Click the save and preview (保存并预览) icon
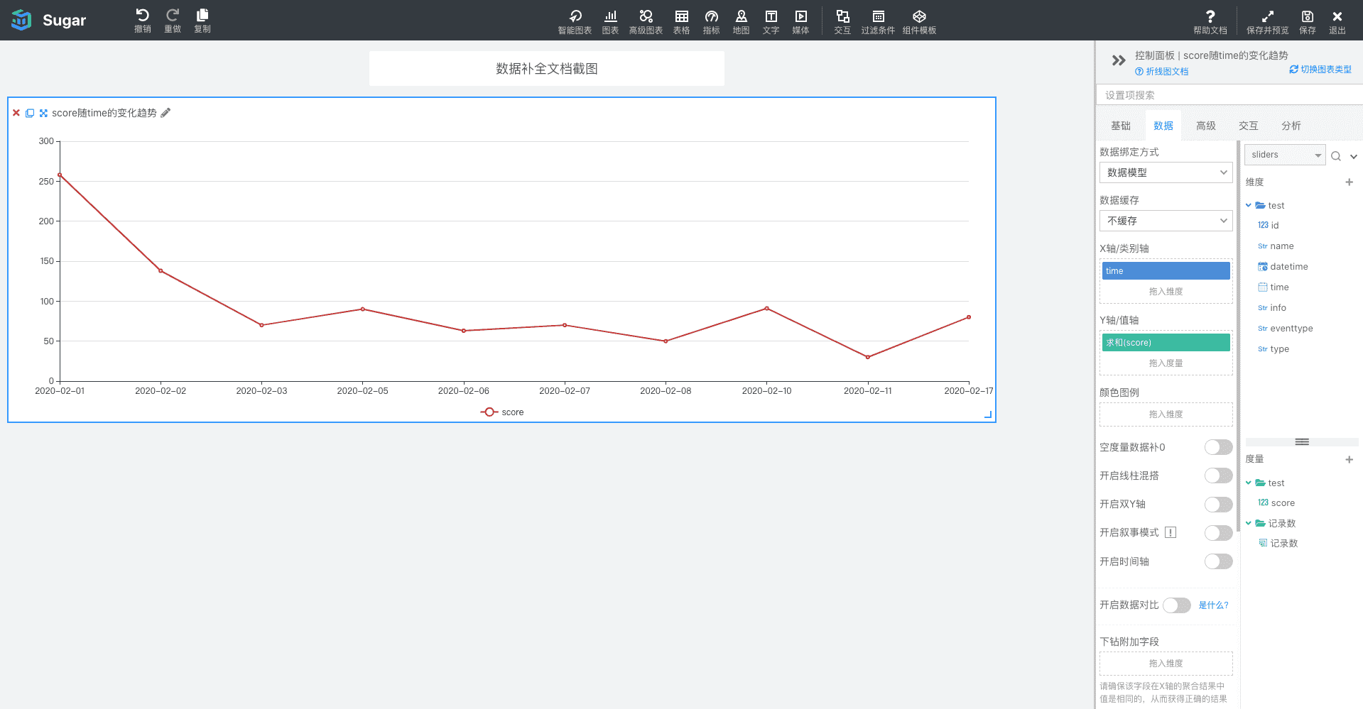This screenshot has width=1363, height=709. point(1267,17)
